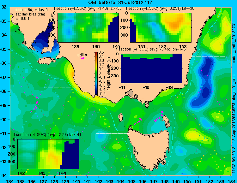Click the 'drifter' legend label

tap(82, 55)
